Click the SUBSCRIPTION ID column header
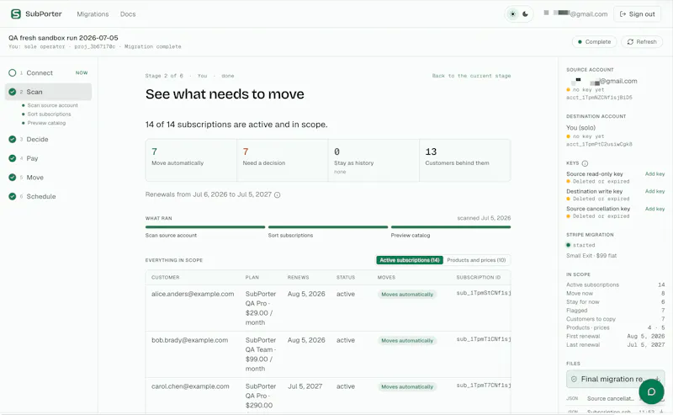This screenshot has width=673, height=415. point(478,278)
